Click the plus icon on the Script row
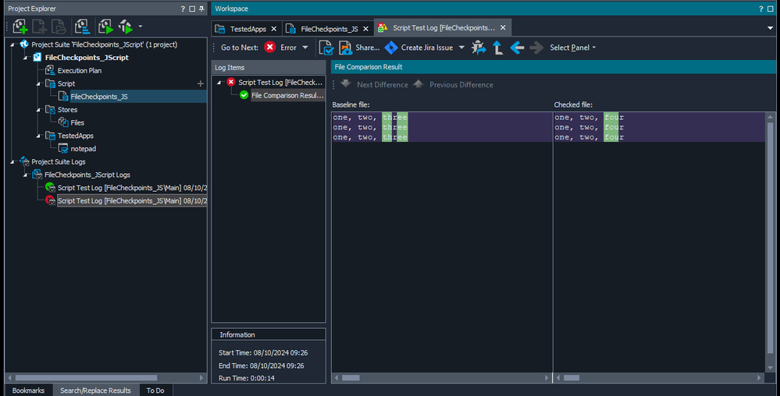Viewport: 780px width, 396px height. 201,83
